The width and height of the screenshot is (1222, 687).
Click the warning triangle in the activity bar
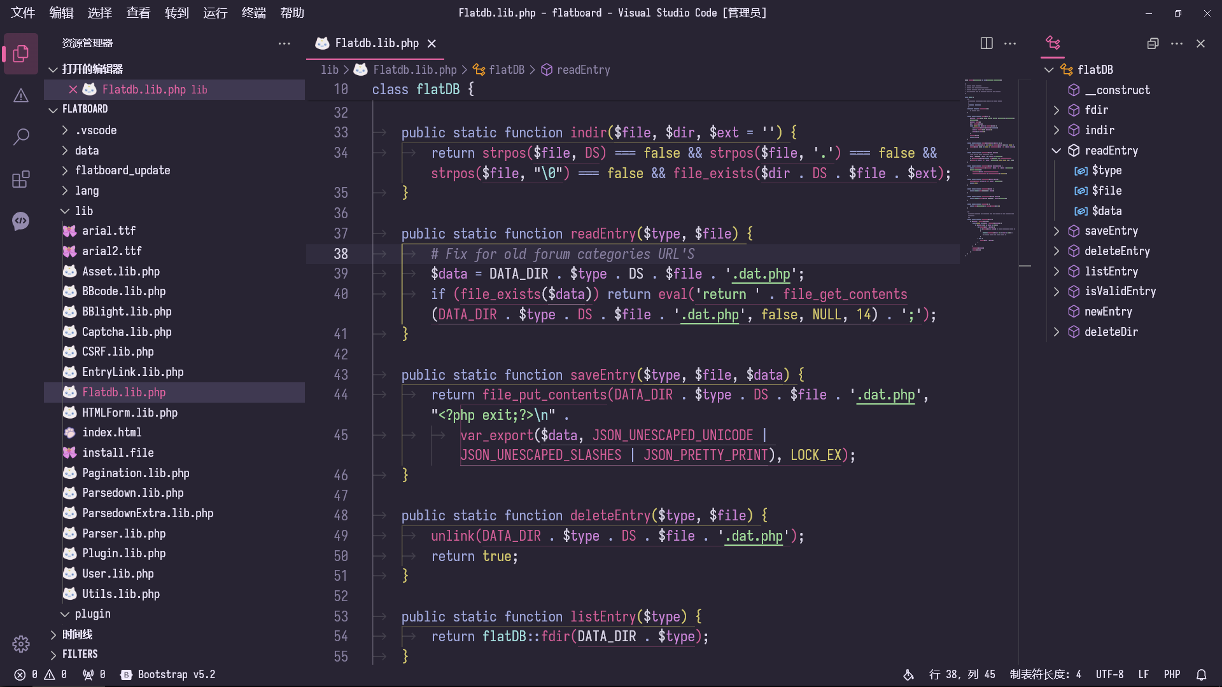21,95
